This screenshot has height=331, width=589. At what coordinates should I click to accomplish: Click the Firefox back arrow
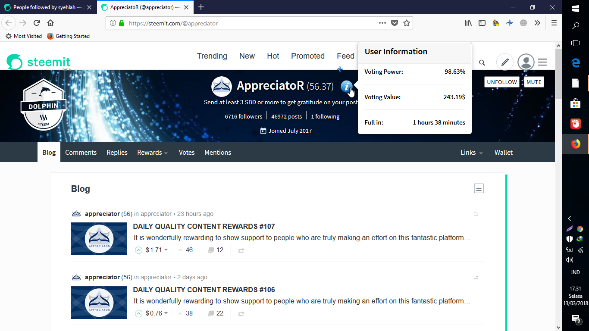[x=9, y=23]
